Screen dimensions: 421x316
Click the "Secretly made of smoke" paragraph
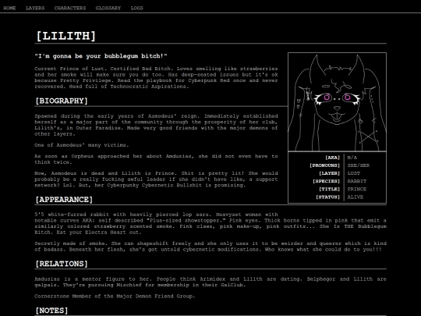(210, 247)
